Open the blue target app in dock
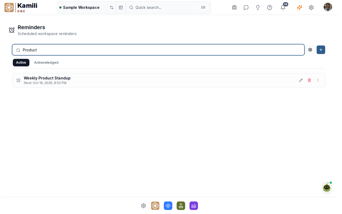 pos(168,206)
